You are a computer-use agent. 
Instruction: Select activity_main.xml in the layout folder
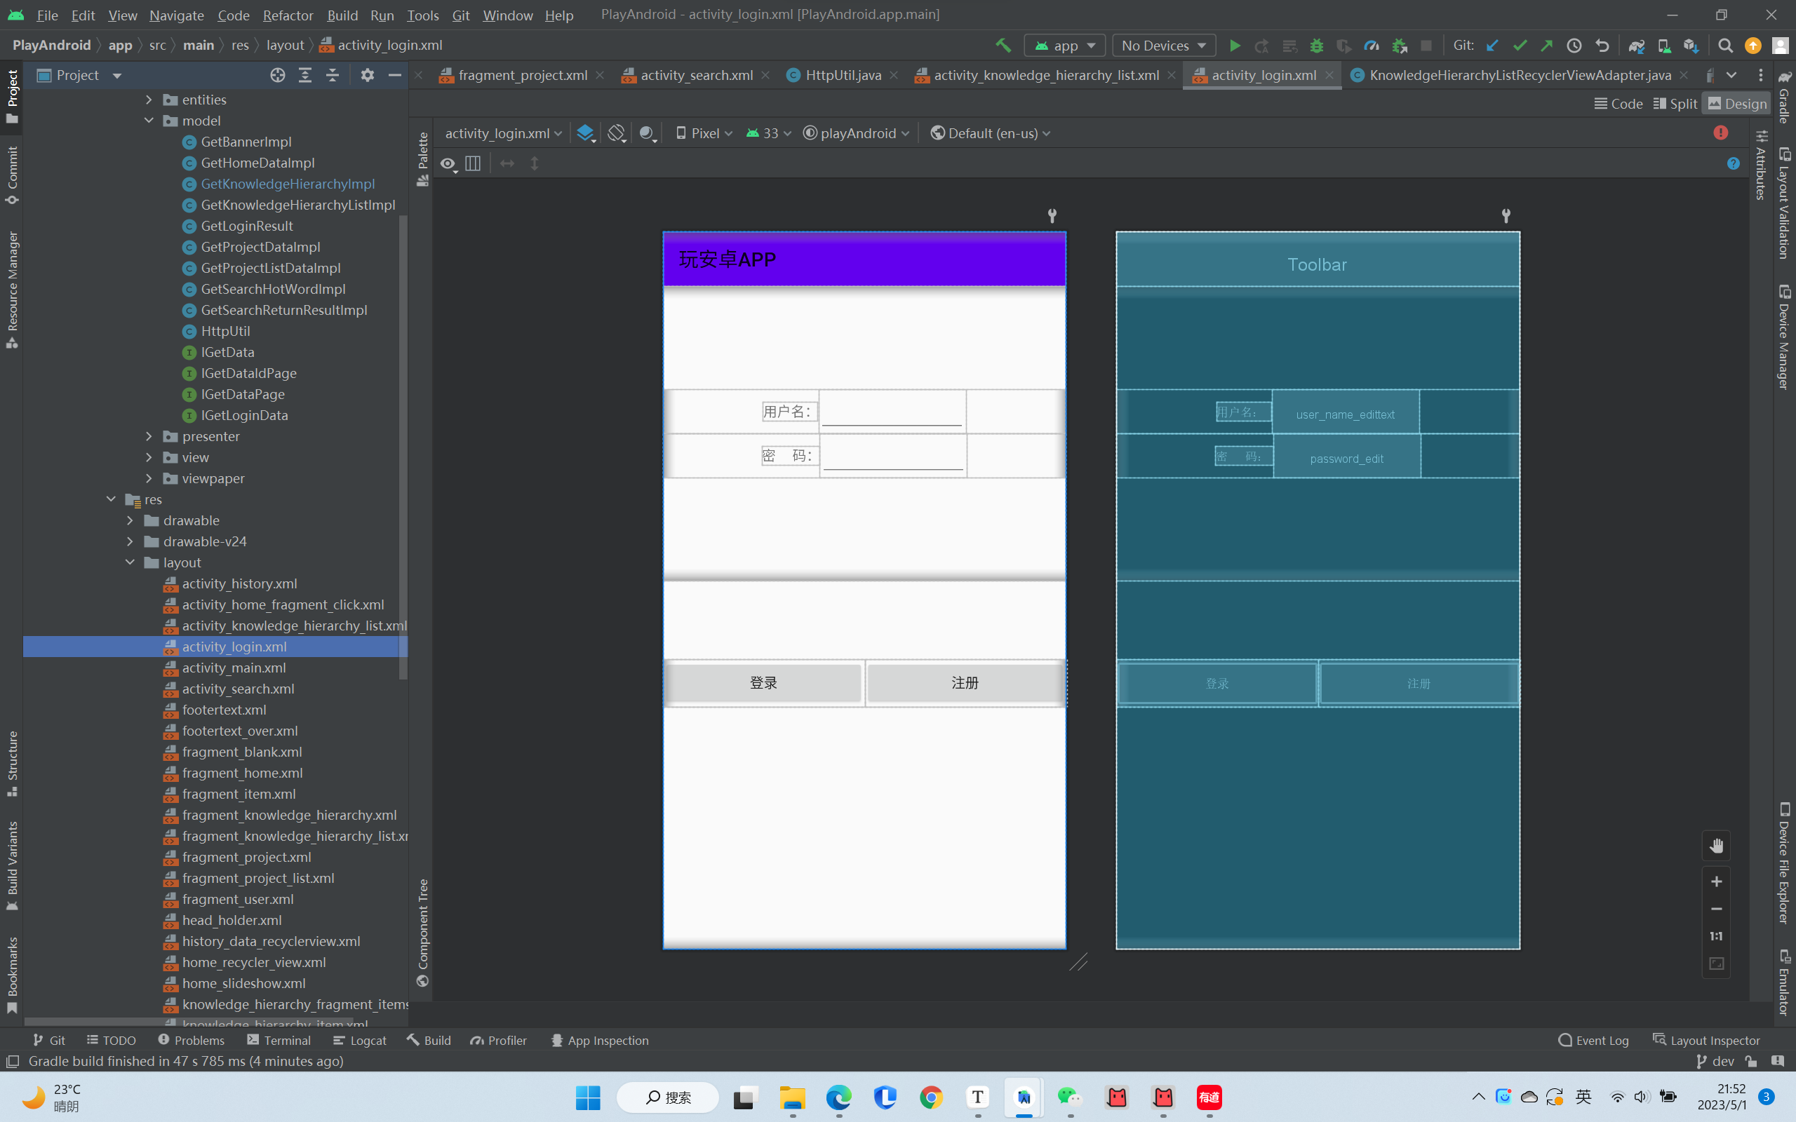[234, 668]
